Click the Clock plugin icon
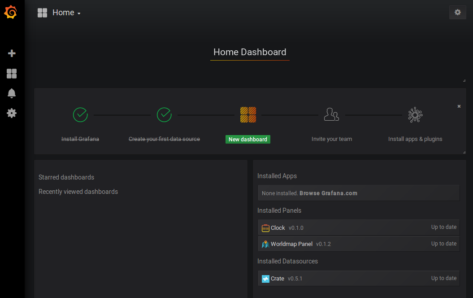The image size is (473, 298). [265, 228]
